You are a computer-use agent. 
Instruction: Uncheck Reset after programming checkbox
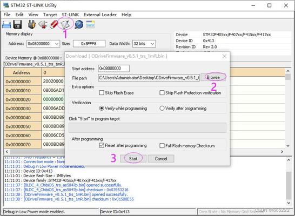pyautogui.click(x=102, y=145)
